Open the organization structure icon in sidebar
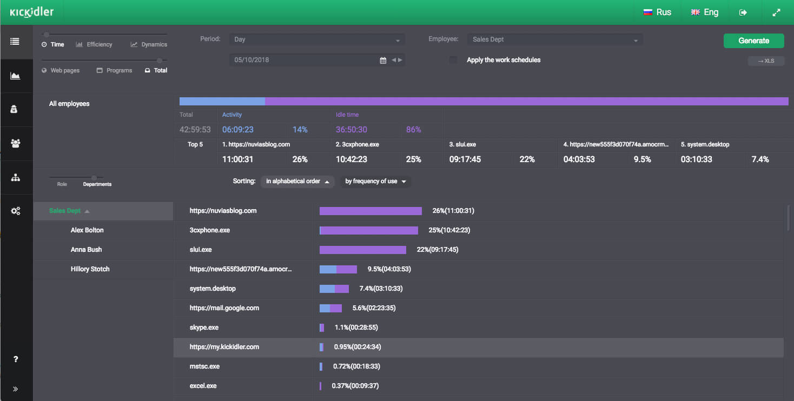 [x=15, y=177]
